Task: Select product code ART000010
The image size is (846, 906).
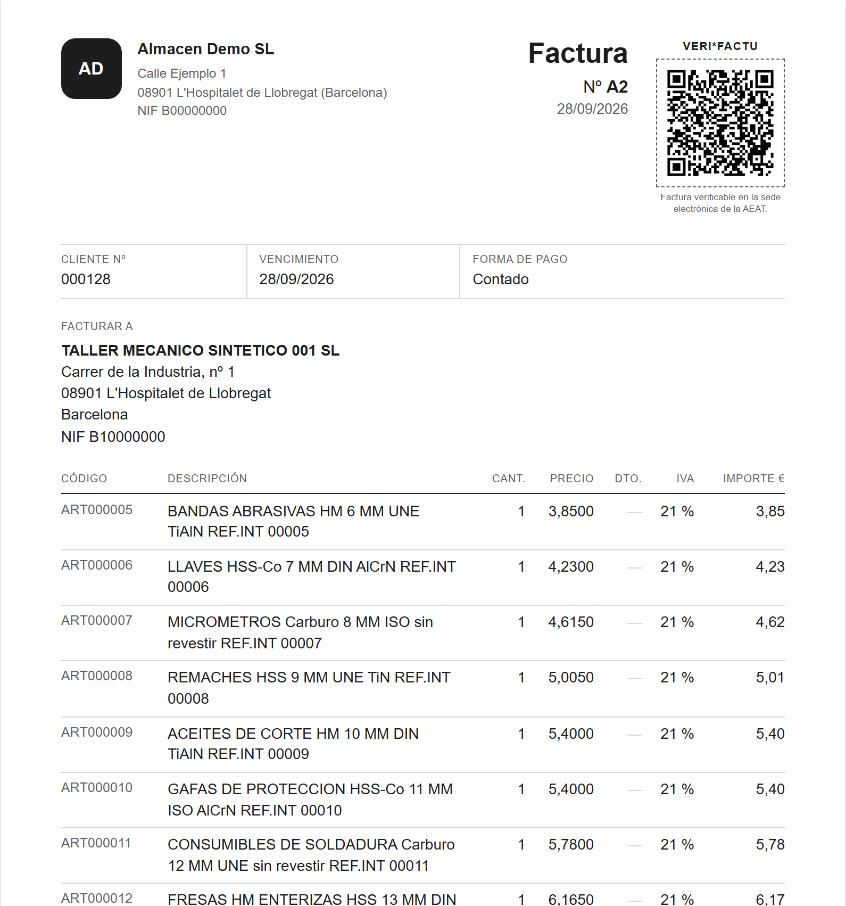Action: (97, 788)
